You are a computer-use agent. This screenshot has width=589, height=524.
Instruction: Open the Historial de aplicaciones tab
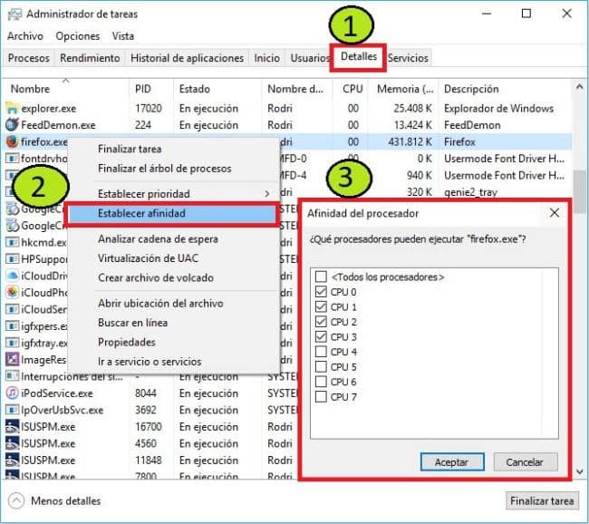pyautogui.click(x=187, y=58)
